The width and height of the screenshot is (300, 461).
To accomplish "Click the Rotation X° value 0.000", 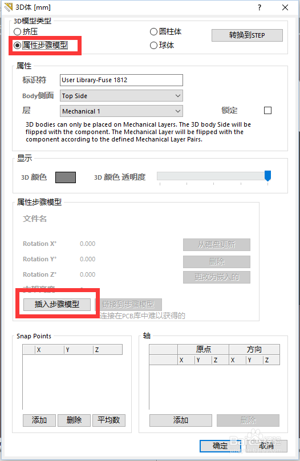I will [x=88, y=244].
